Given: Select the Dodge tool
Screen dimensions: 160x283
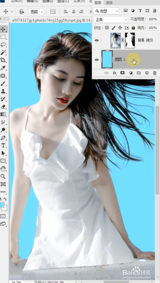Looking at the screenshot, I should pyautogui.click(x=3, y=130).
